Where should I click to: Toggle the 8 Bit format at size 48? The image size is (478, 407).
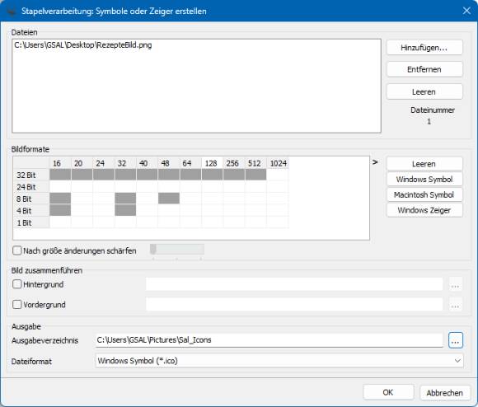169,199
